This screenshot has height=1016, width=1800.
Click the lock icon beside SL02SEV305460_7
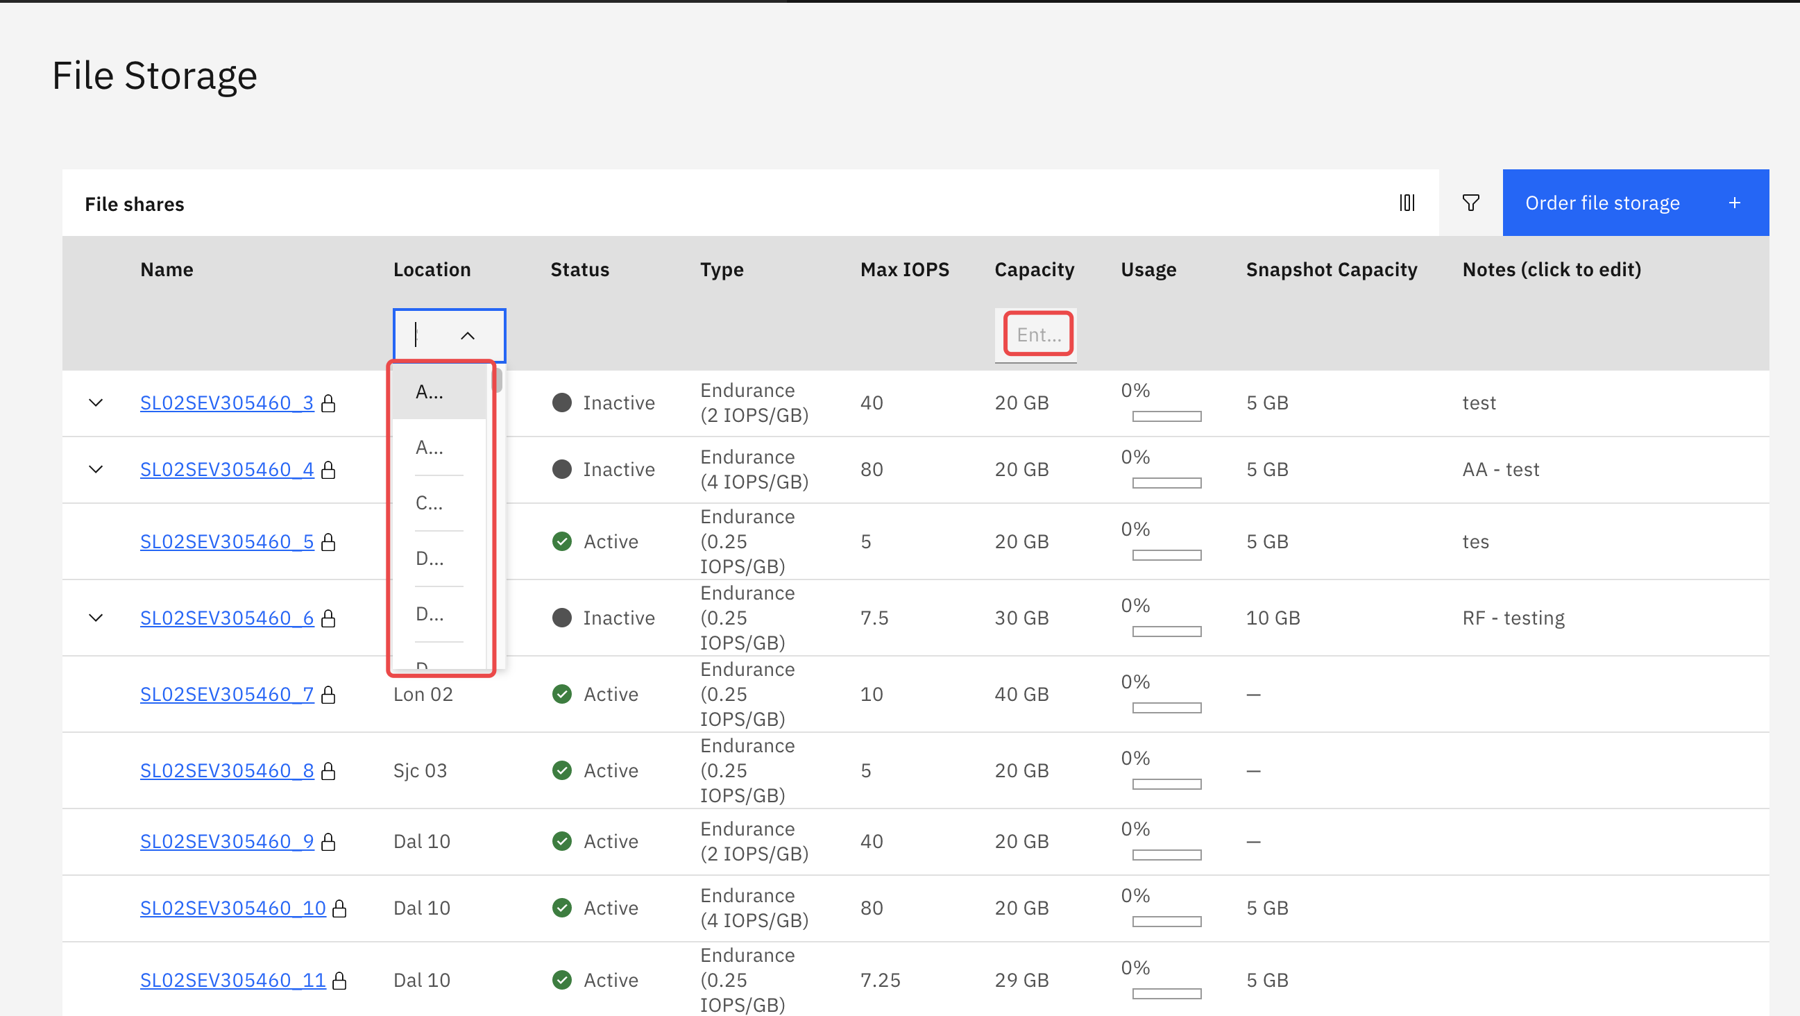coord(330,694)
